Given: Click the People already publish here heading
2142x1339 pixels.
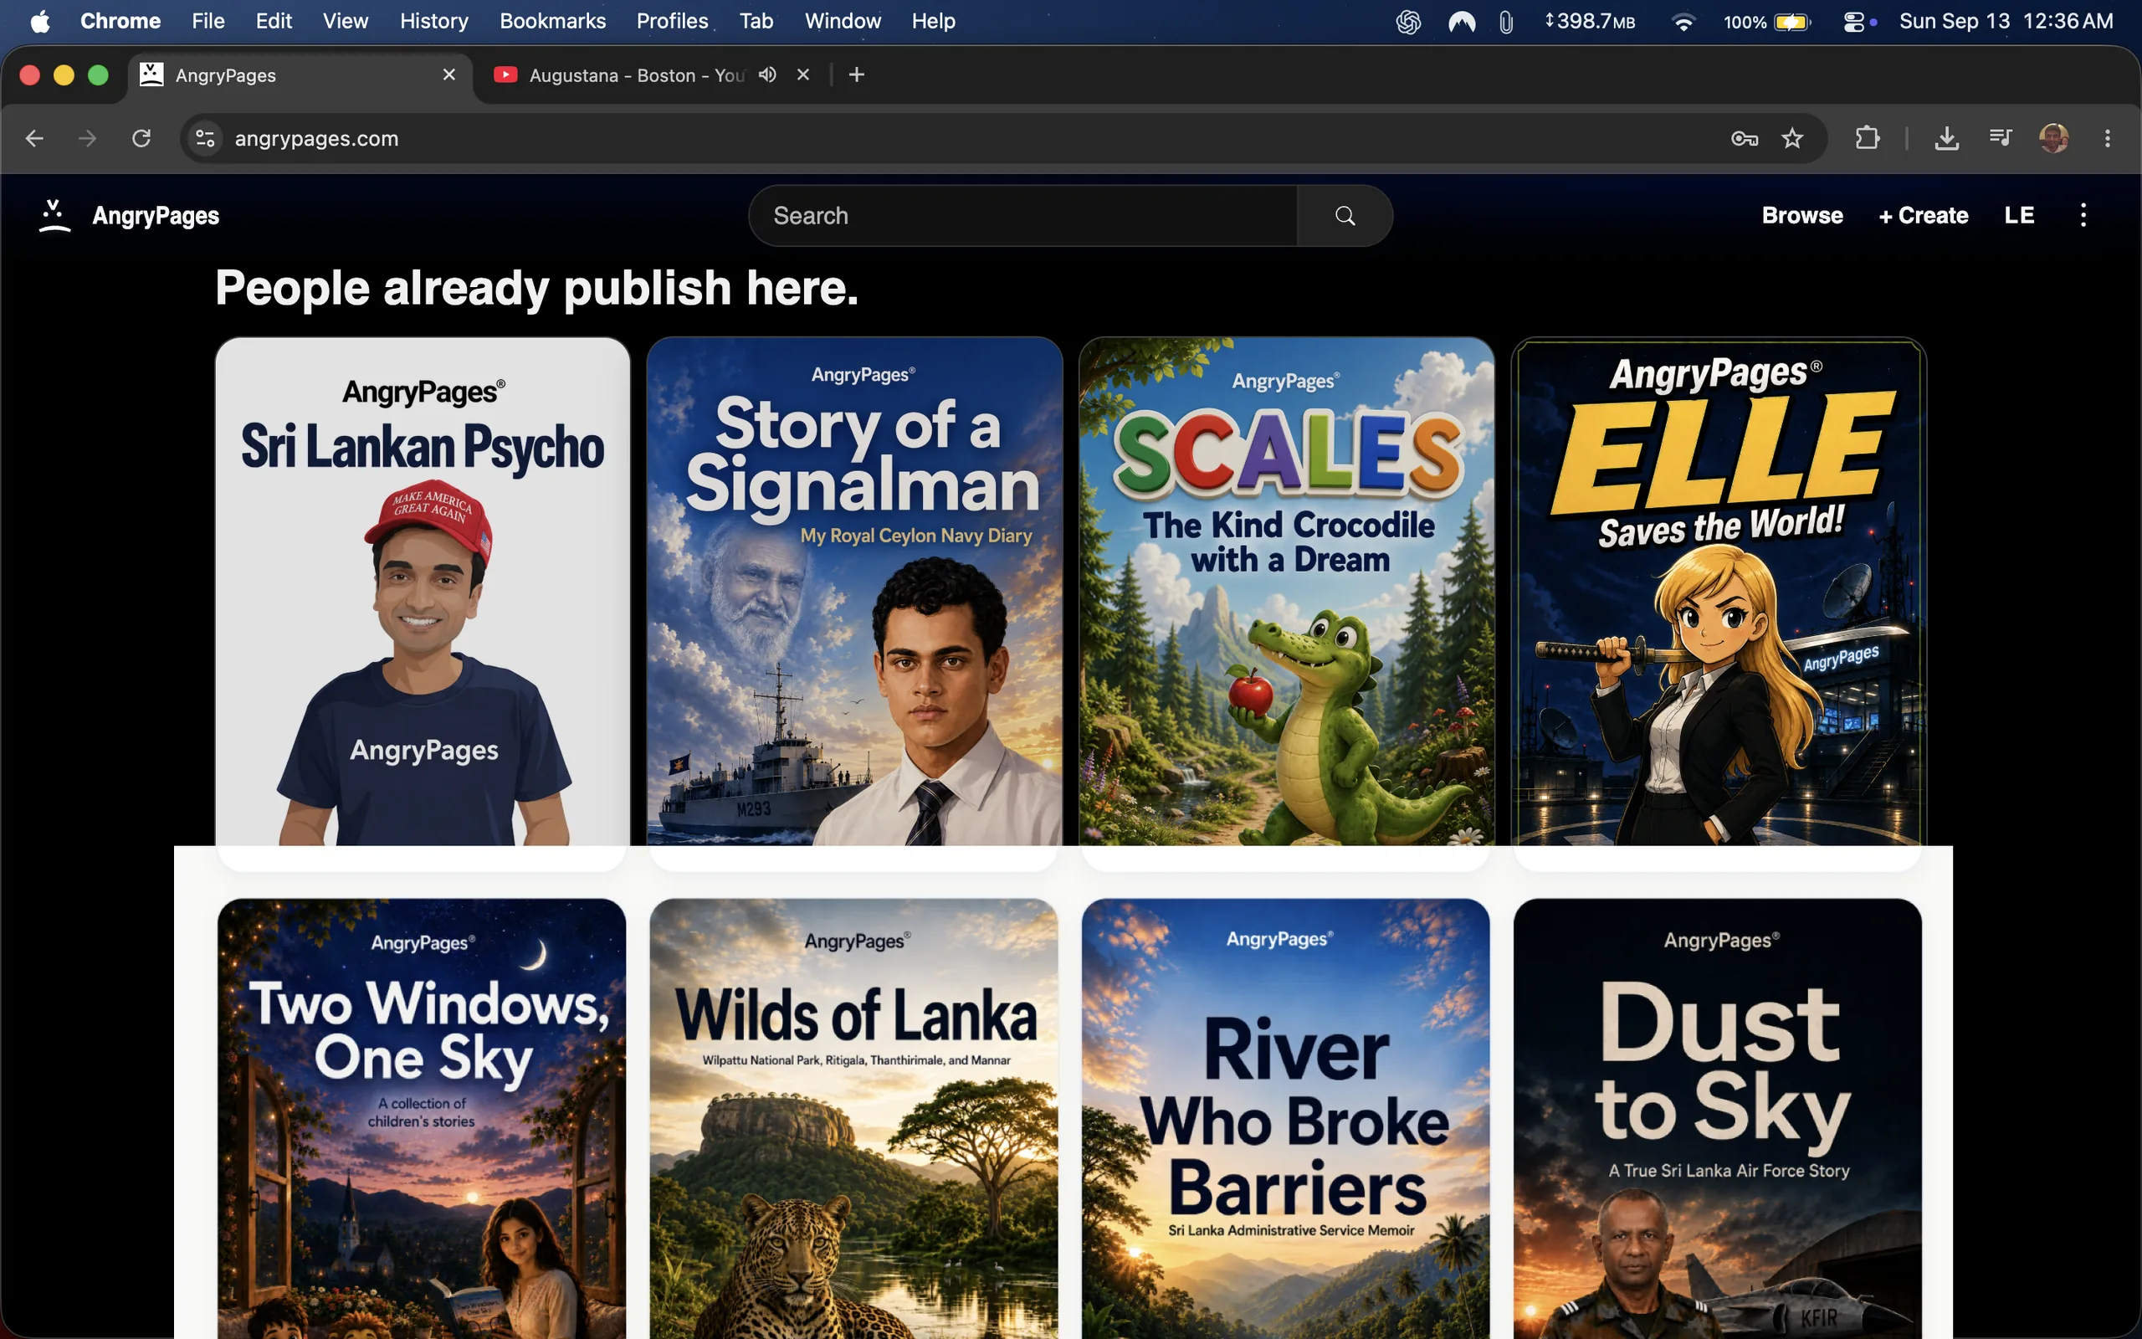Looking at the screenshot, I should click(536, 289).
